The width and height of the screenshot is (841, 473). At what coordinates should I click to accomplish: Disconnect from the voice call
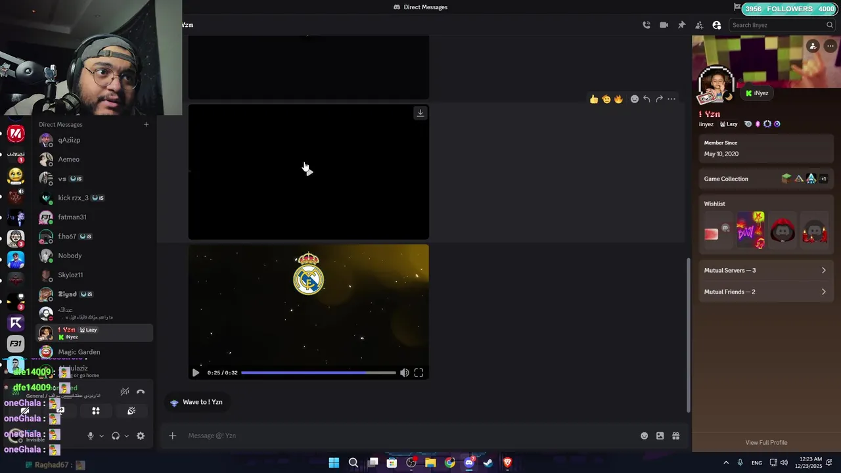click(141, 392)
